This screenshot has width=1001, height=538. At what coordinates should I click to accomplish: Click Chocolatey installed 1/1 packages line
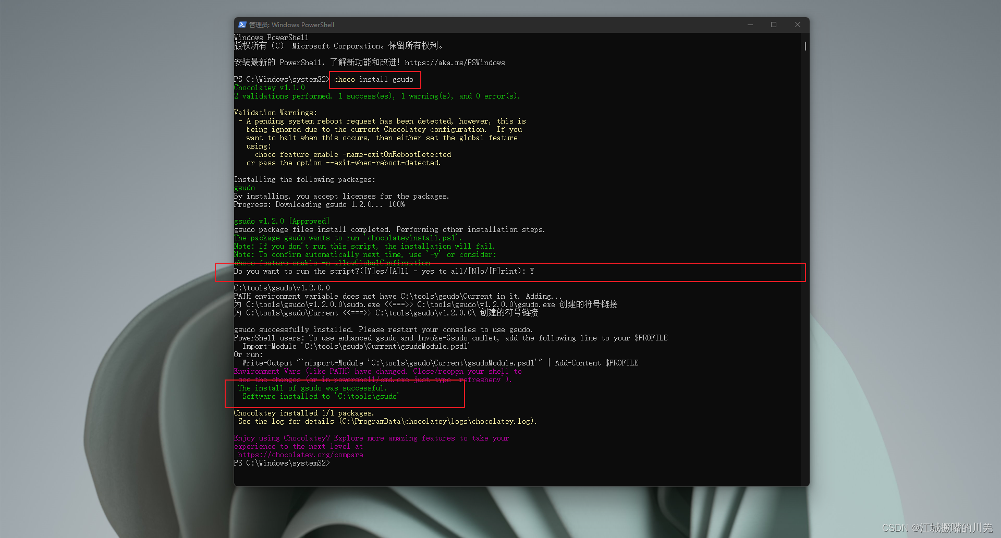(x=304, y=413)
